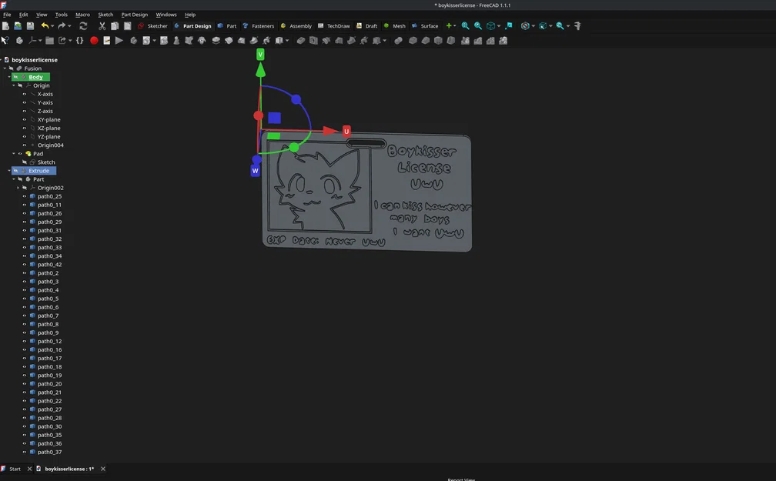Click the red U axis arrow handle
The image size is (776, 481).
coord(329,131)
